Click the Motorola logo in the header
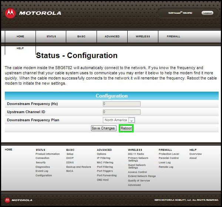This screenshot has height=207, width=222. (33, 13)
